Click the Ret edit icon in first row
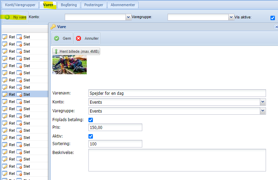This screenshot has height=180, width=278. click(x=5, y=37)
